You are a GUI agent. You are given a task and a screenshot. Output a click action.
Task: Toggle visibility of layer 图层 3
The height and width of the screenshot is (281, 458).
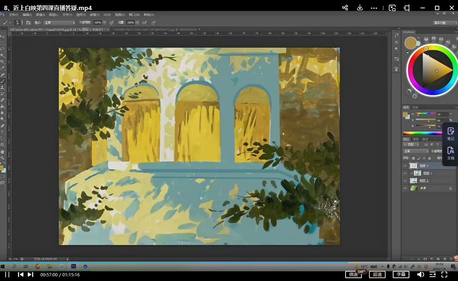point(405,166)
